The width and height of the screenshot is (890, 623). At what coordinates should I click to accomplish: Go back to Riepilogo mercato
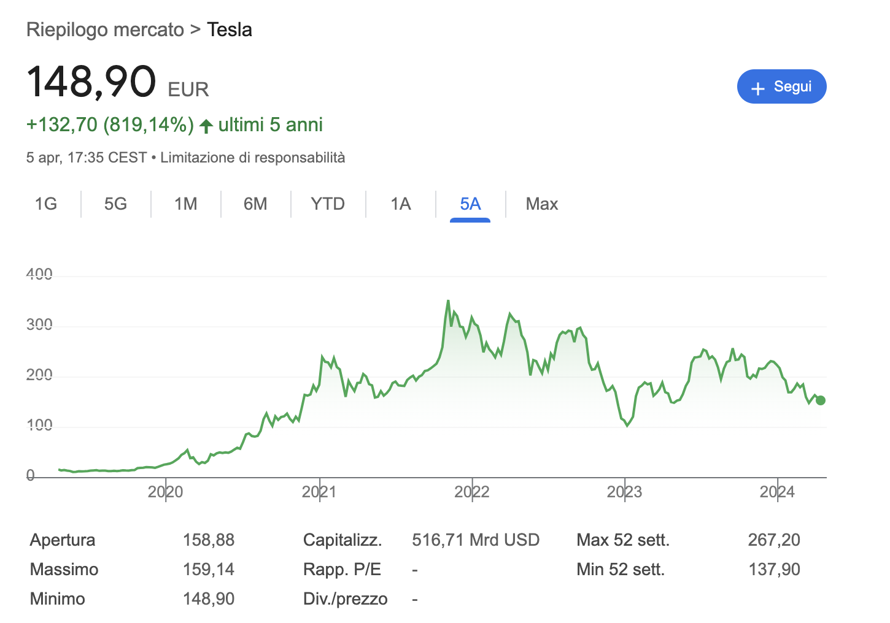(x=105, y=29)
